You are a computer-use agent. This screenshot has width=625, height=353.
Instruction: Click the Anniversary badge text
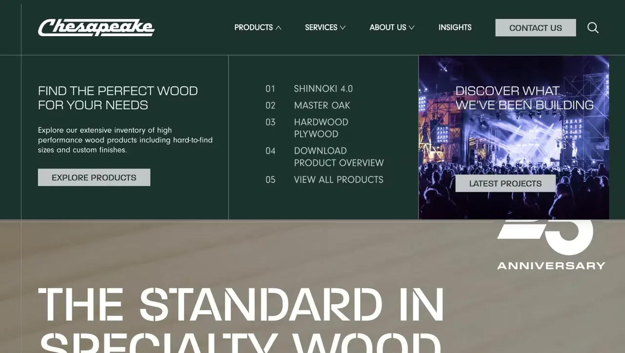point(551,266)
